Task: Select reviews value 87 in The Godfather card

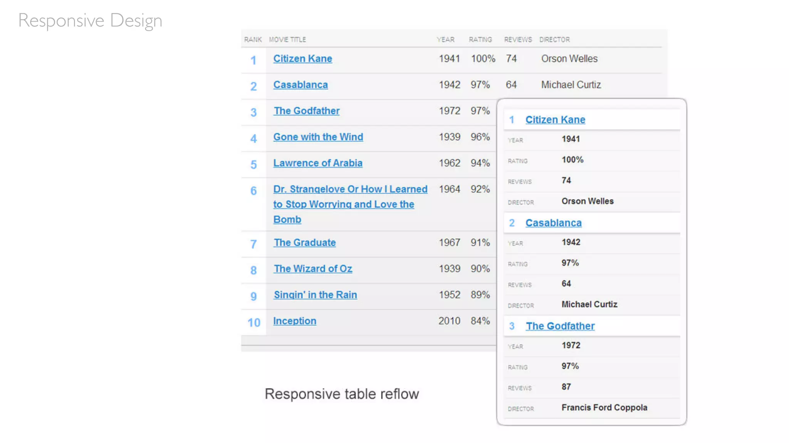Action: click(566, 387)
